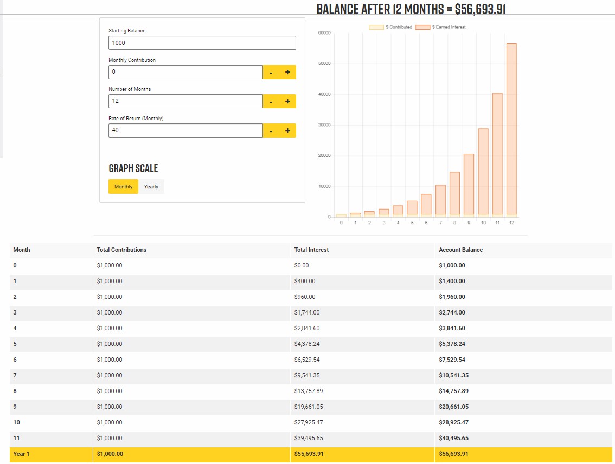Screen dimensions: 615x464
Task: Click the Account Balance column header
Action: [x=460, y=250]
